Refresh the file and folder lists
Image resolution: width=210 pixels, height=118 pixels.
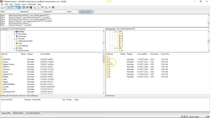tap(24, 8)
